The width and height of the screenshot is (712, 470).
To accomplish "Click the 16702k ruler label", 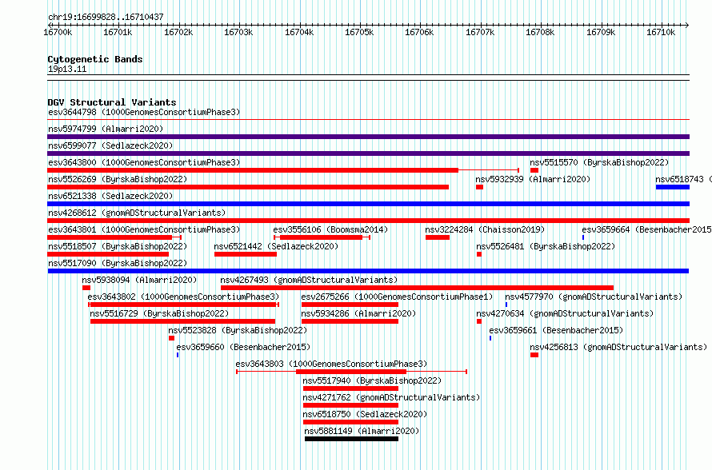I will [178, 32].
